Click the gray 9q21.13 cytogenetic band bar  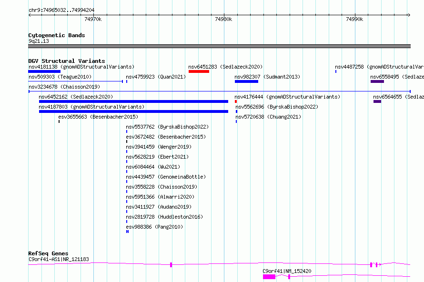[x=219, y=46]
